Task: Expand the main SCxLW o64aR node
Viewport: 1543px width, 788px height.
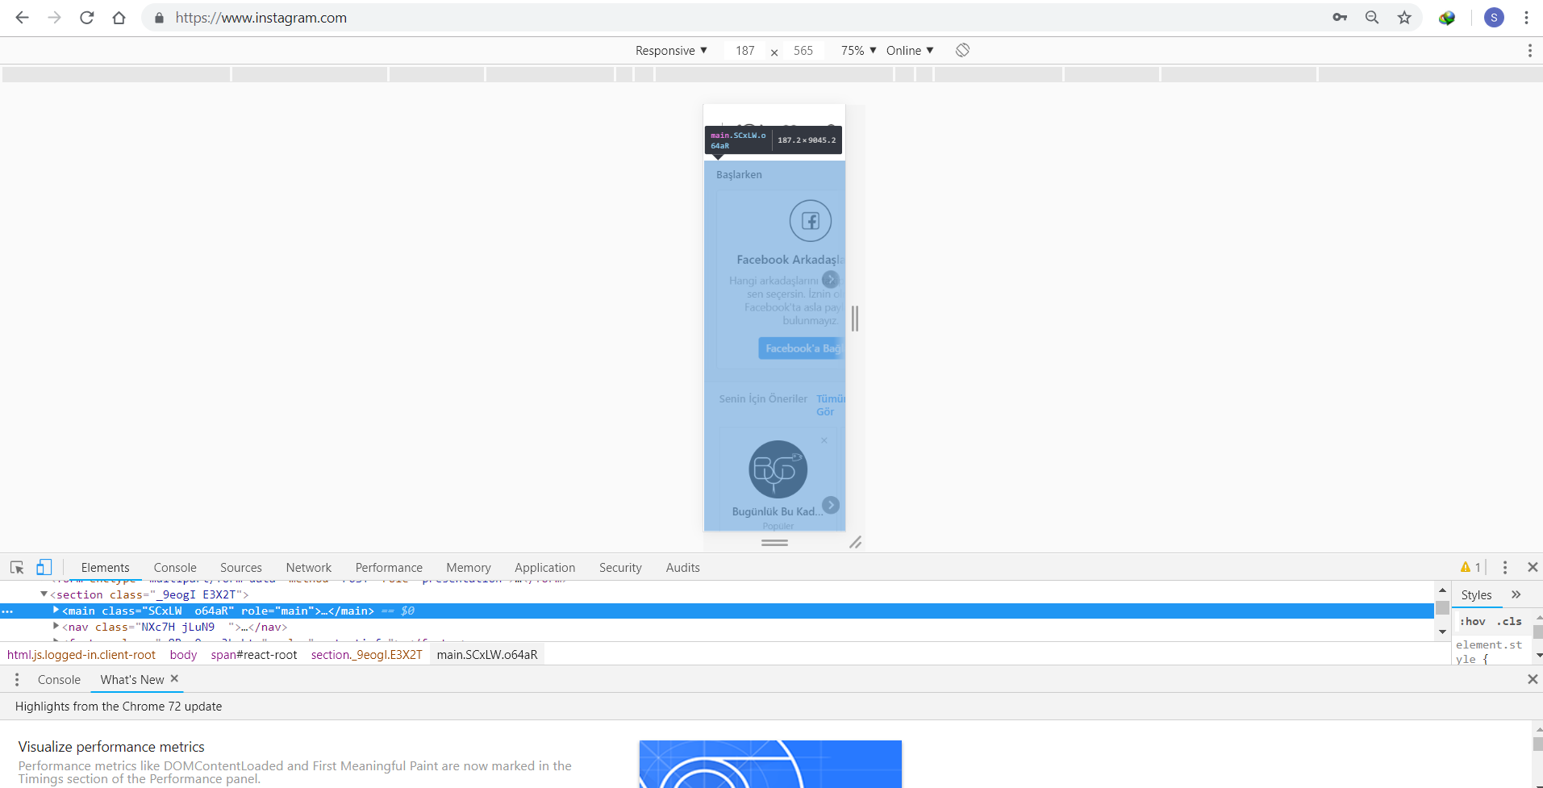Action: click(x=56, y=611)
